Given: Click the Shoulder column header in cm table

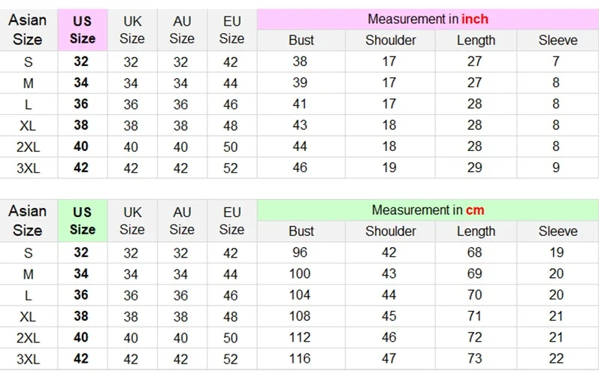Looking at the screenshot, I should tap(390, 231).
